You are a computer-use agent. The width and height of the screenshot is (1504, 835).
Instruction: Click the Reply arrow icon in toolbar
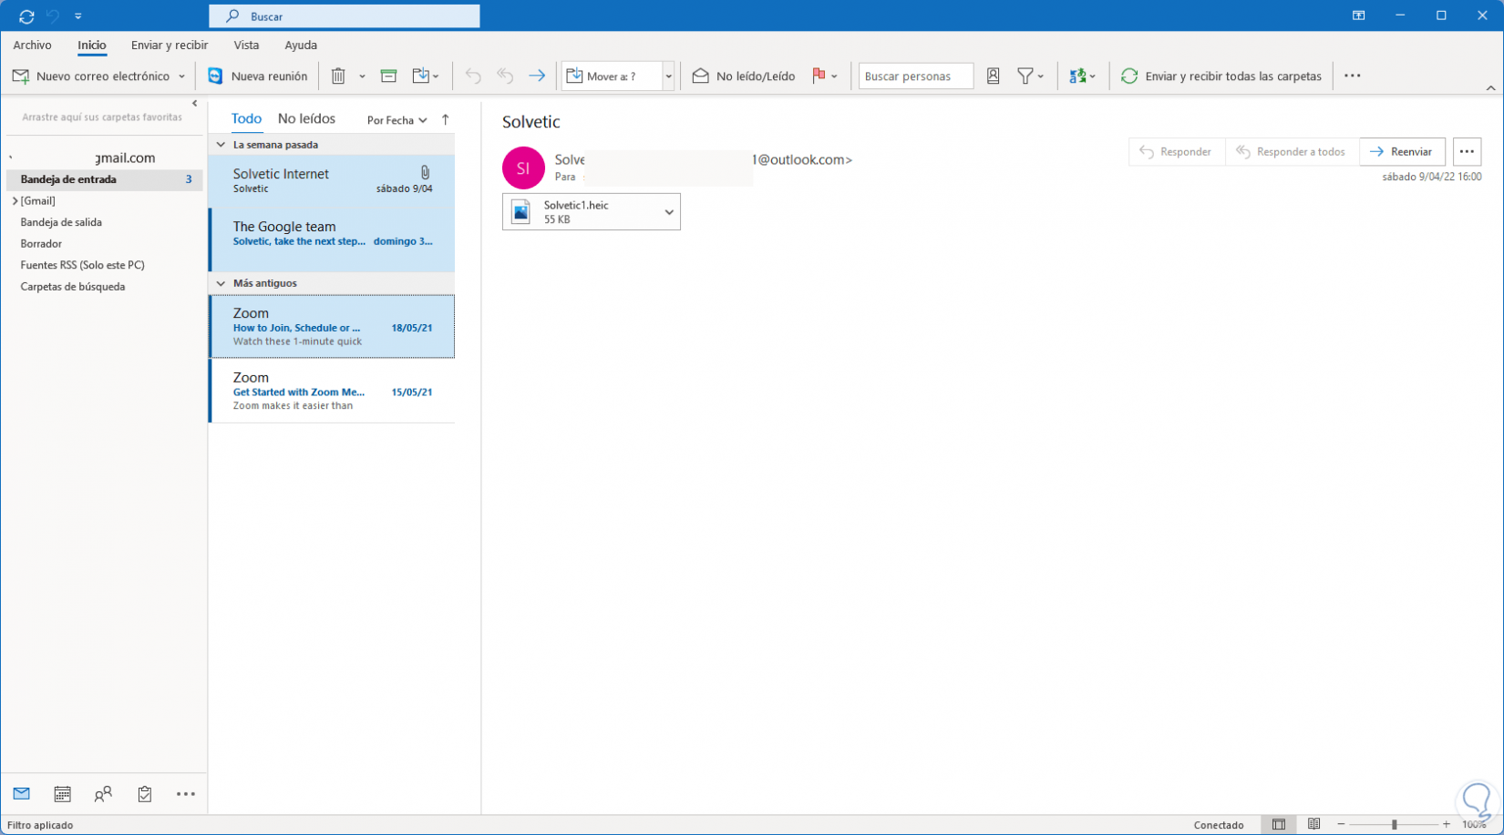point(473,76)
